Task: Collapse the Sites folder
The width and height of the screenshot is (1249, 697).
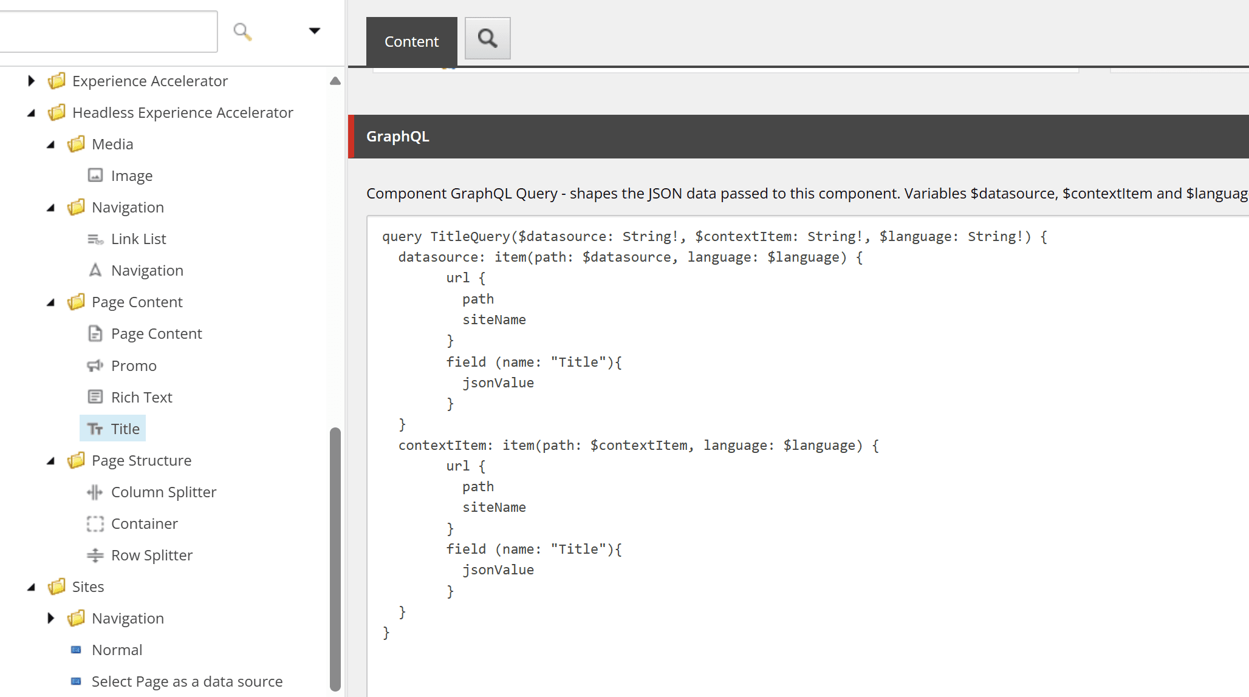Action: [x=32, y=587]
